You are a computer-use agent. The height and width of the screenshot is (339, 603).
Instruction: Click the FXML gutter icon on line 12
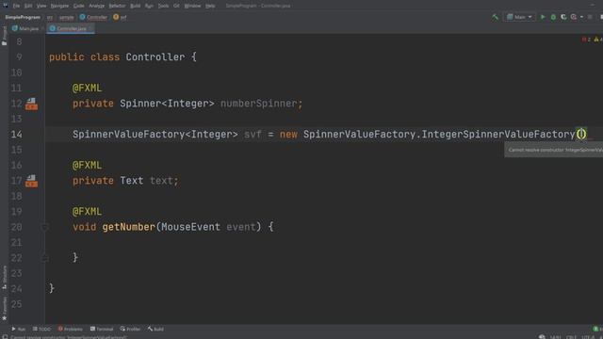point(31,104)
